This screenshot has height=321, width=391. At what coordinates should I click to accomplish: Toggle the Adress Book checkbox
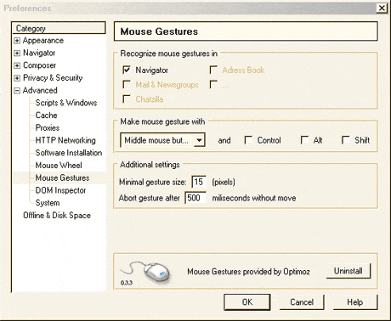(x=213, y=70)
